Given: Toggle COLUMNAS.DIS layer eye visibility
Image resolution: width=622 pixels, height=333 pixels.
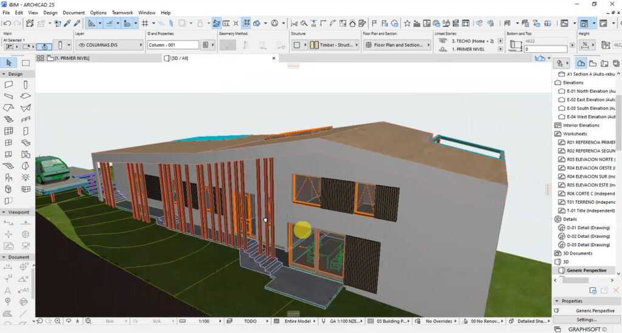Looking at the screenshot, I should pos(82,45).
